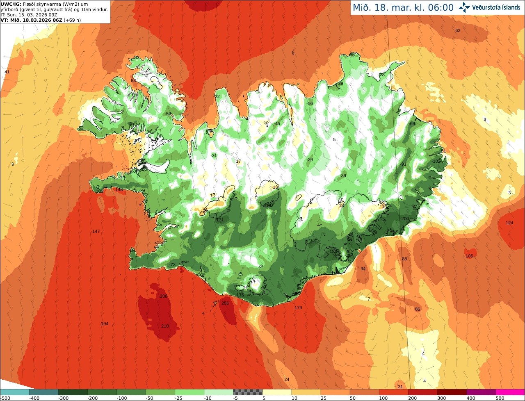Image resolution: width=525 pixels, height=401 pixels.
Task: Click the 17 value in the highlands
Action: tap(238, 161)
